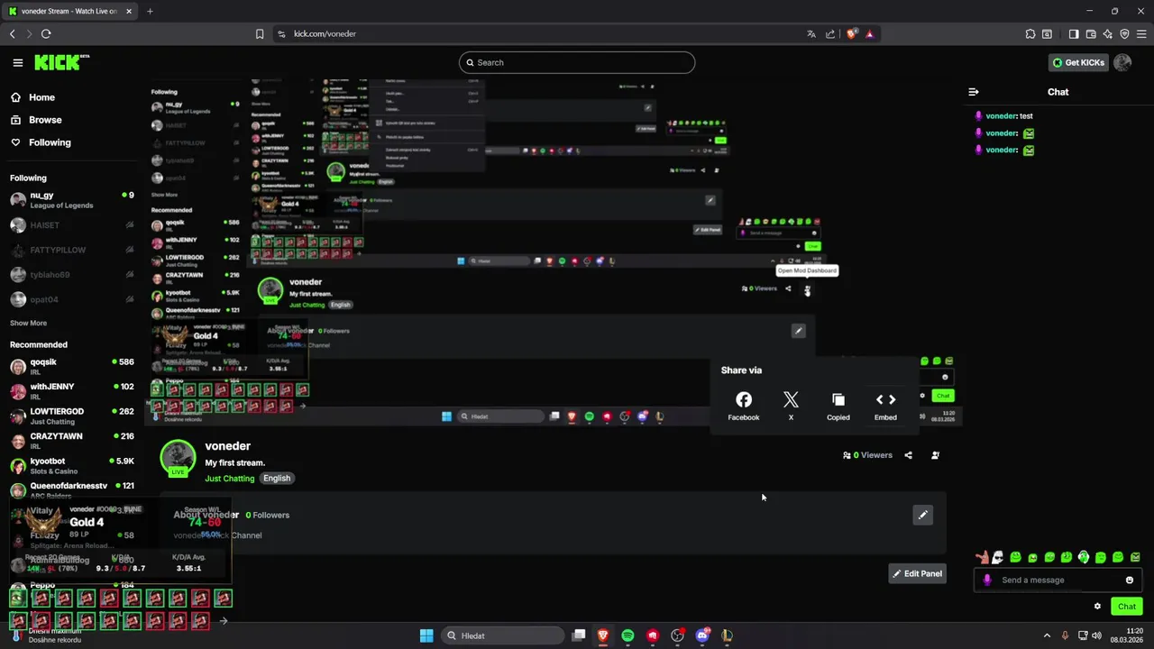Click in the Send a message field
The height and width of the screenshot is (649, 1154).
[x=1059, y=580]
